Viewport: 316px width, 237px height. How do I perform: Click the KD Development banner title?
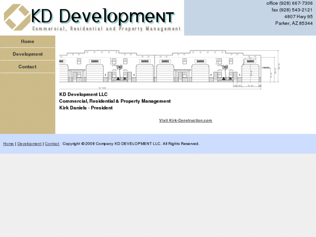point(103,16)
